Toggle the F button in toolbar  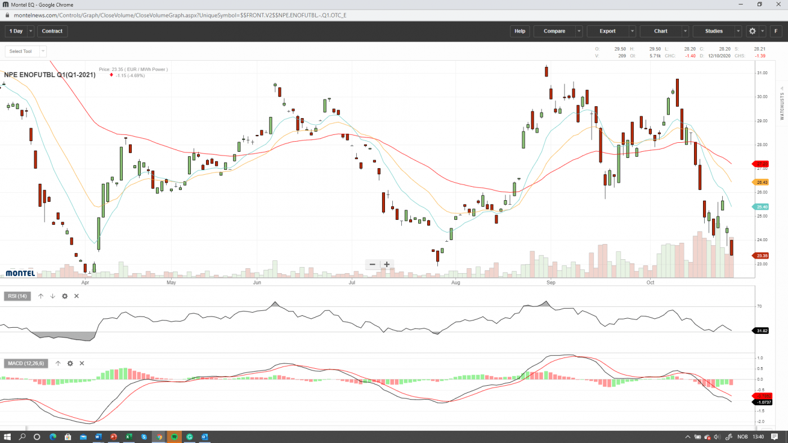776,31
